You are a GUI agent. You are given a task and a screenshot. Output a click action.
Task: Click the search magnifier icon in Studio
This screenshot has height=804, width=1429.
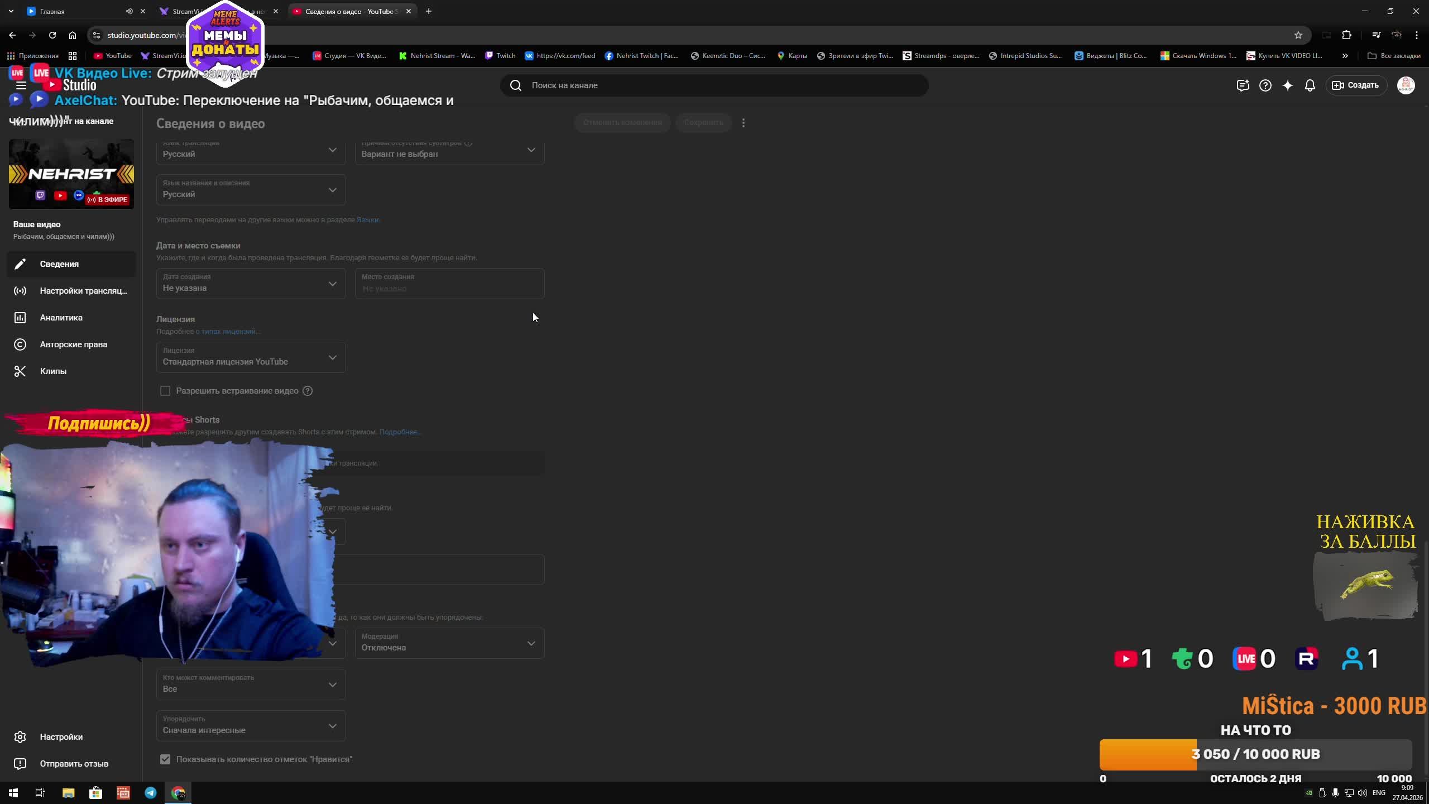click(516, 85)
